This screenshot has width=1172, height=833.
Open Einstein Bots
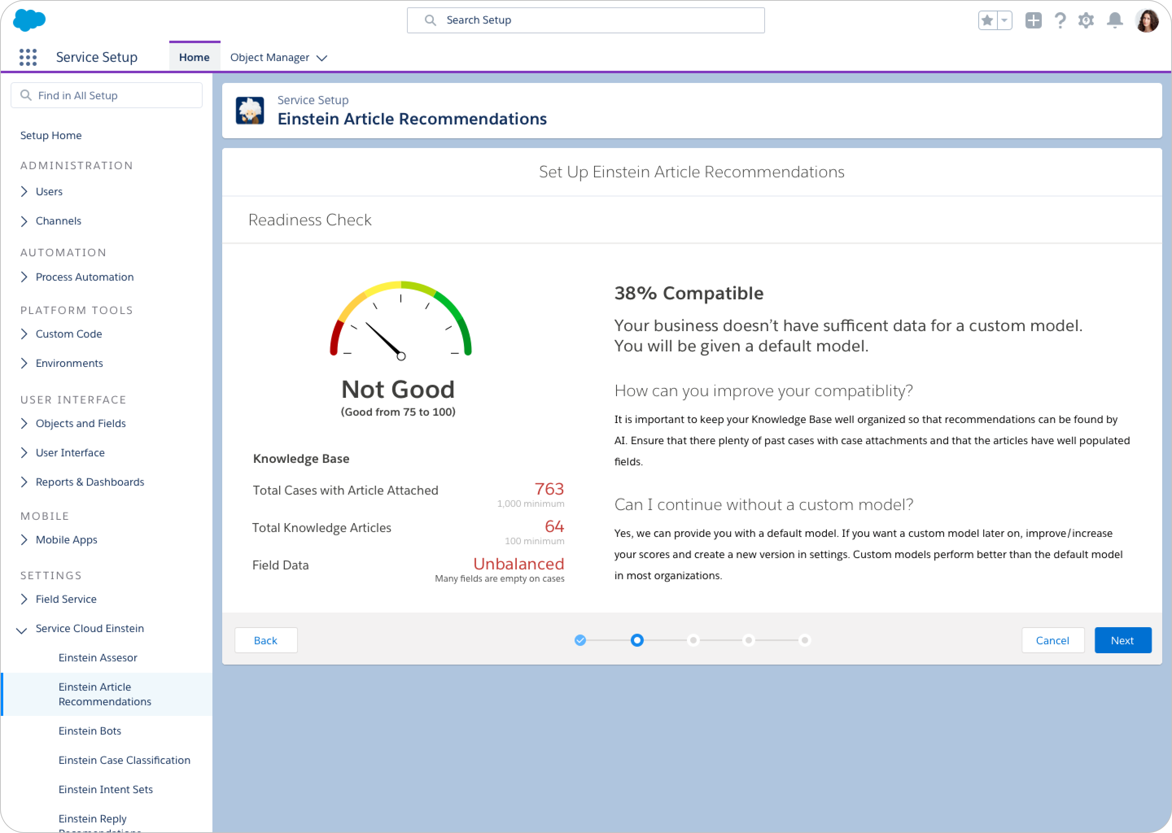click(90, 731)
